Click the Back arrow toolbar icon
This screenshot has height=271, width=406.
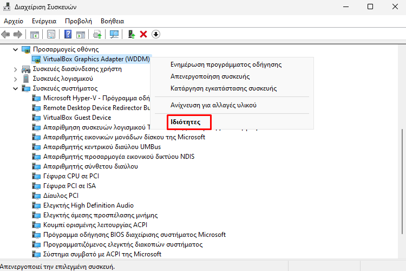click(6, 34)
